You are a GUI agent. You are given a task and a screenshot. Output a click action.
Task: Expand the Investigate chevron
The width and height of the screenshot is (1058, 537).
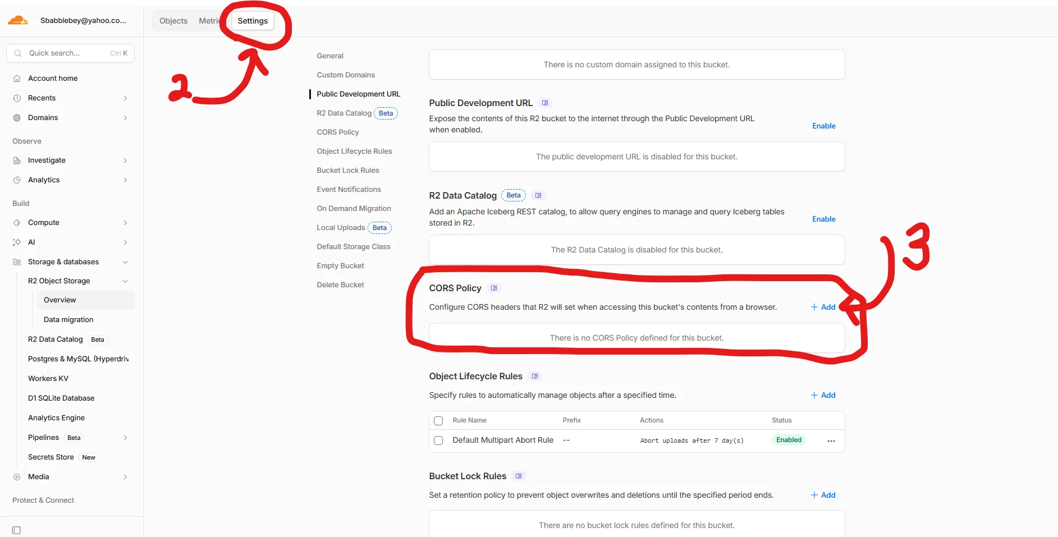[125, 160]
